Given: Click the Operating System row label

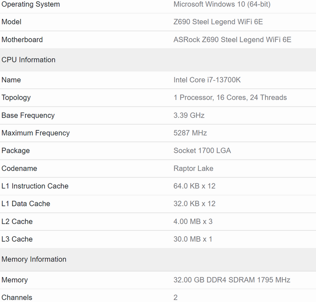Looking at the screenshot, I should coord(31,4).
